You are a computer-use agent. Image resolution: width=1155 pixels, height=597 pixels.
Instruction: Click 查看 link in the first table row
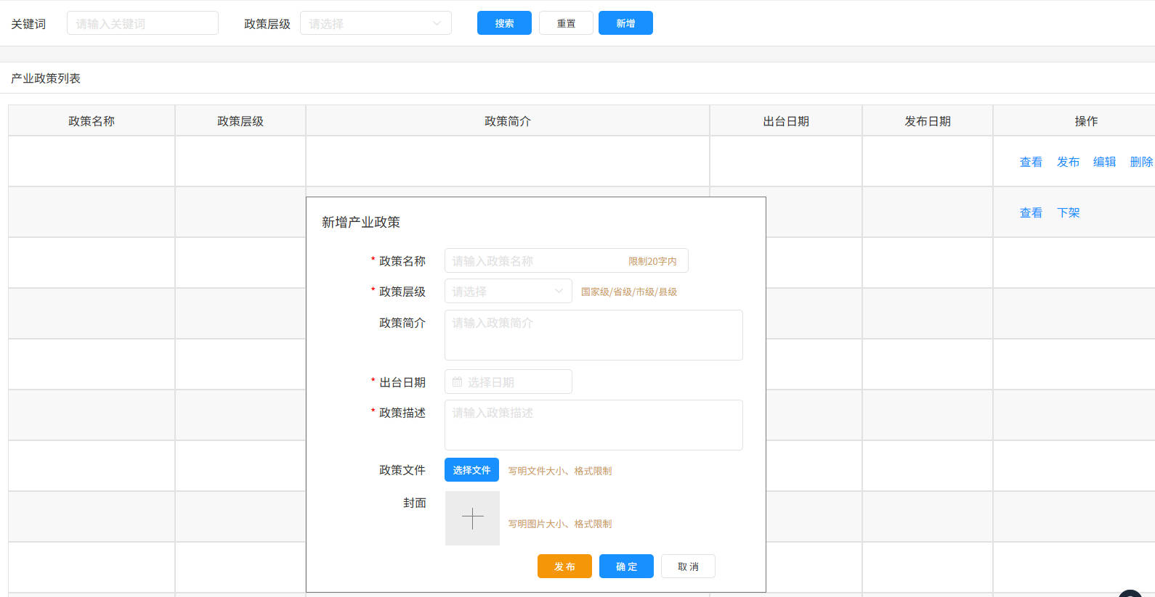pyautogui.click(x=1031, y=162)
